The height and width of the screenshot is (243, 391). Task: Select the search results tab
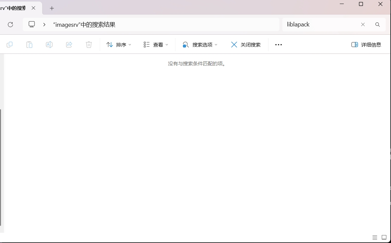[x=13, y=8]
